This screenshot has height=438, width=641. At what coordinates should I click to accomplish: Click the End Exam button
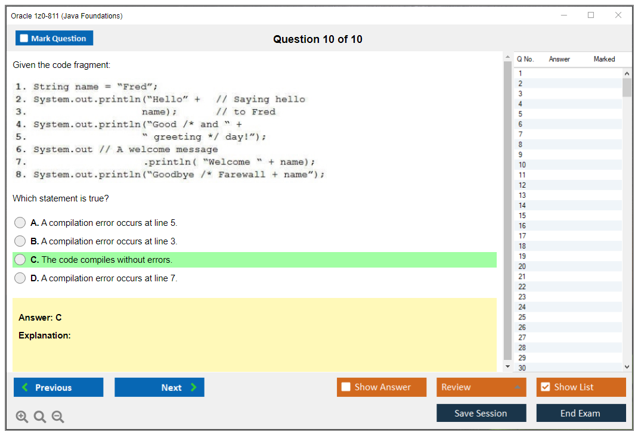[x=581, y=413]
